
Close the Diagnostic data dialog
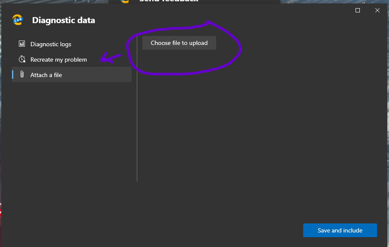pos(377,10)
